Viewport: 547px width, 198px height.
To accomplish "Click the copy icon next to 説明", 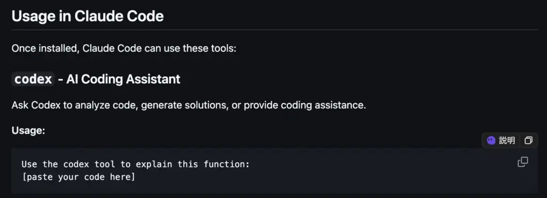I will (528, 140).
